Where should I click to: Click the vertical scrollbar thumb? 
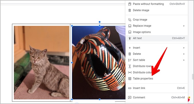pyautogui.click(x=193, y=77)
